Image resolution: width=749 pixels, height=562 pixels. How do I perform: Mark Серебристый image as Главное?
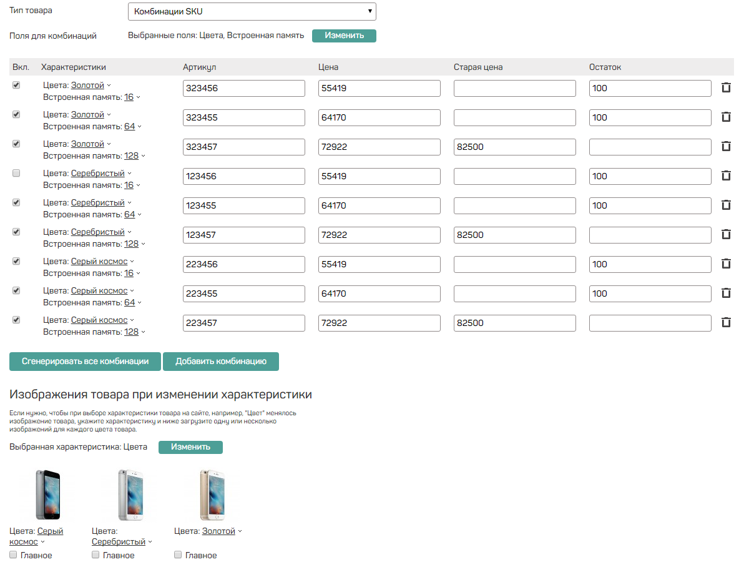[x=95, y=555]
